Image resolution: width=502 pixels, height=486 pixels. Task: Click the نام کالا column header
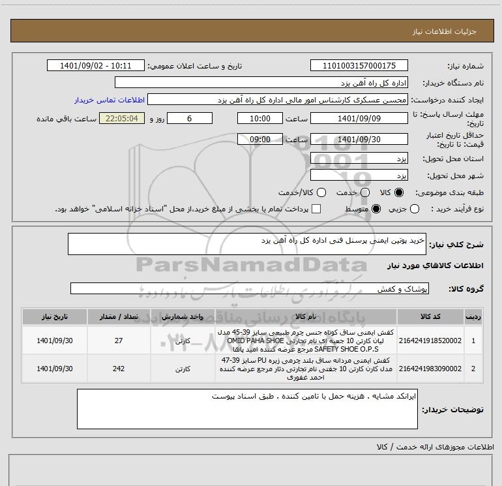pos(306,316)
